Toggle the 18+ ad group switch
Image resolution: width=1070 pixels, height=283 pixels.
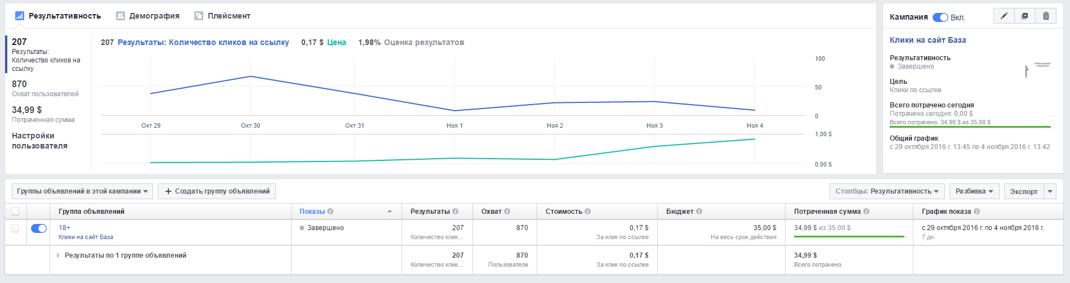click(x=39, y=228)
